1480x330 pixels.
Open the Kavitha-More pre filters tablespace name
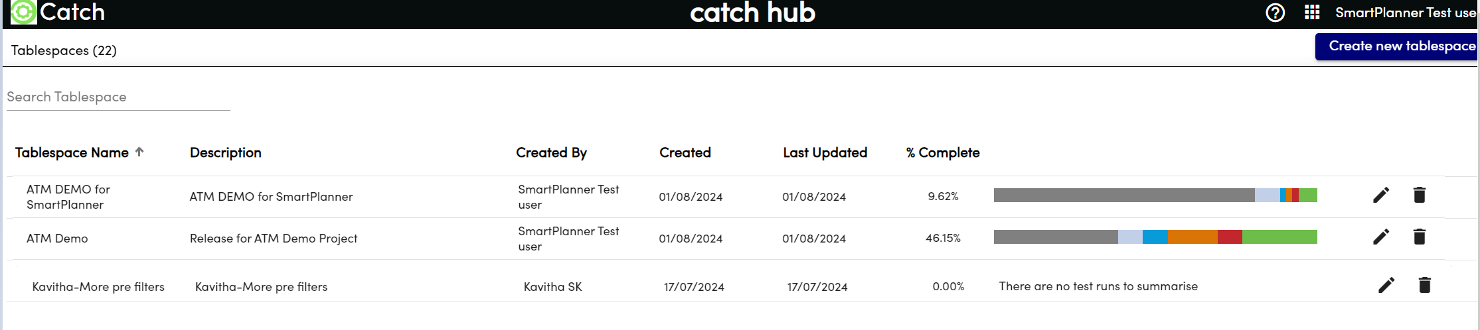[98, 287]
